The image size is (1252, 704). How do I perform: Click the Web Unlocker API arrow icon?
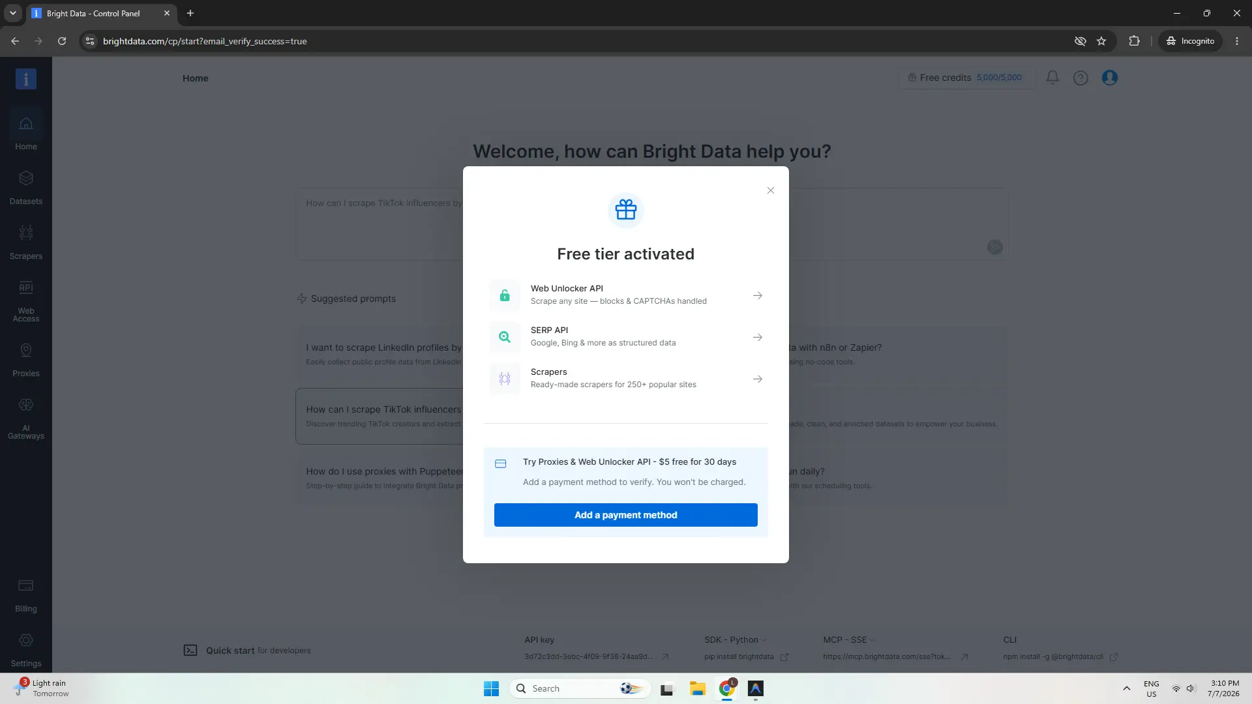click(x=757, y=295)
